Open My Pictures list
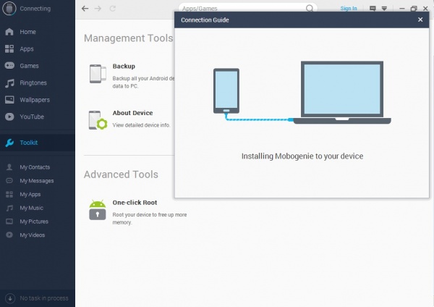Image resolution: width=434 pixels, height=307 pixels. (x=34, y=222)
